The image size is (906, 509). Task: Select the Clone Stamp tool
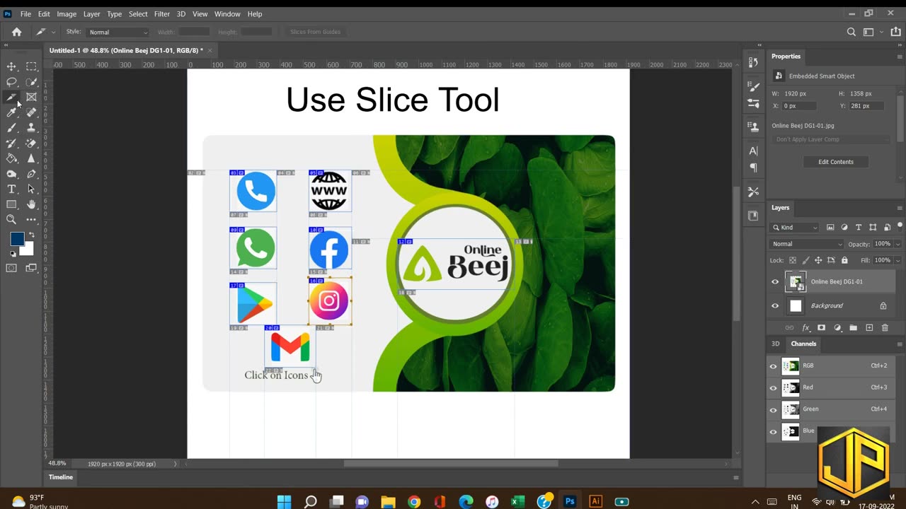pyautogui.click(x=31, y=128)
